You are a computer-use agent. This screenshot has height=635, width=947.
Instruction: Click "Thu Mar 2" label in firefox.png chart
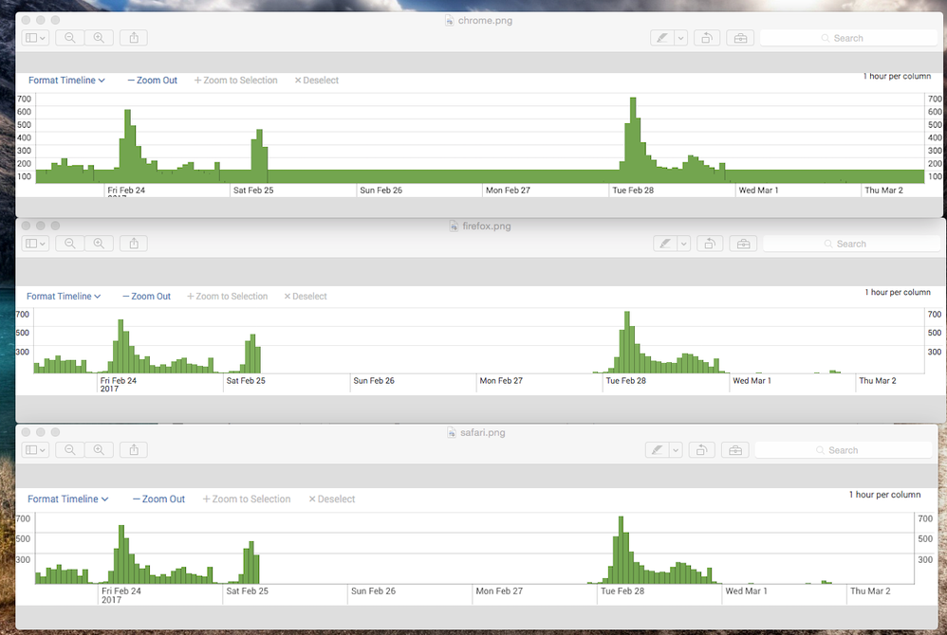click(878, 380)
